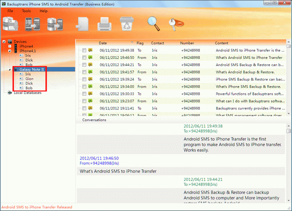This screenshot has width=292, height=211.
Task: Select Gion contact in device tree
Action: pos(29,79)
